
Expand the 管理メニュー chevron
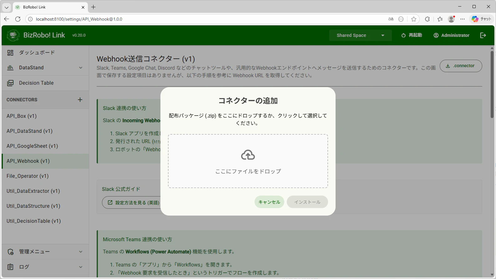pos(81,252)
